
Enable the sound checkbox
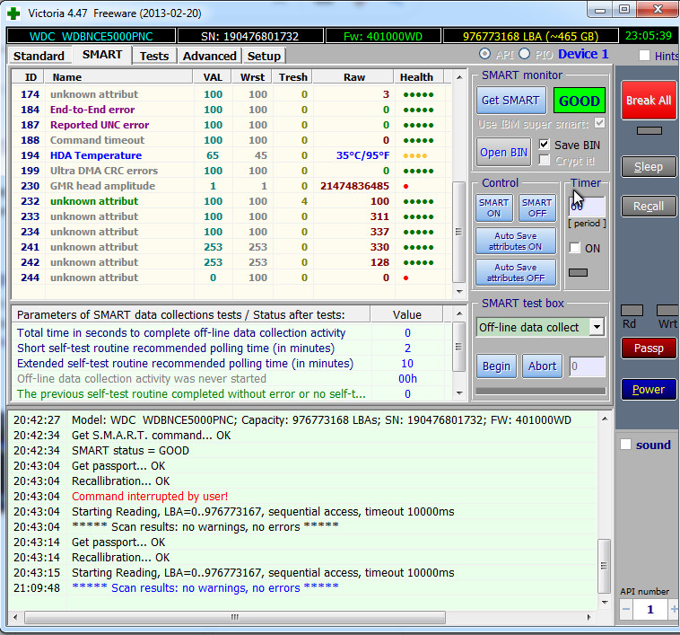coord(626,445)
